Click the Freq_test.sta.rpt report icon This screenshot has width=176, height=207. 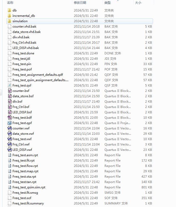(9, 177)
